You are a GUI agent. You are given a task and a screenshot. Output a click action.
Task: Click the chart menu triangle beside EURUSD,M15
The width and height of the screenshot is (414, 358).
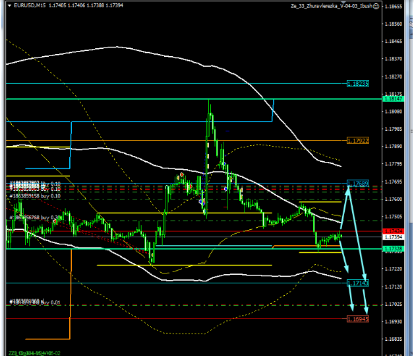point(9,5)
